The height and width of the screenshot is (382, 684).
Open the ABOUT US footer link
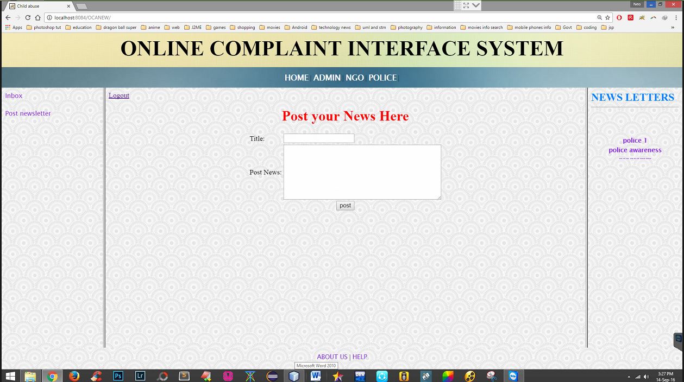(332, 356)
